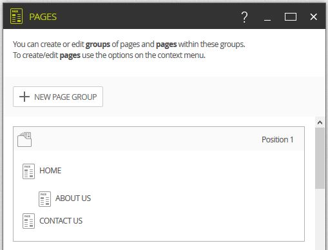Click the Pages icon in the title bar

pyautogui.click(x=16, y=16)
